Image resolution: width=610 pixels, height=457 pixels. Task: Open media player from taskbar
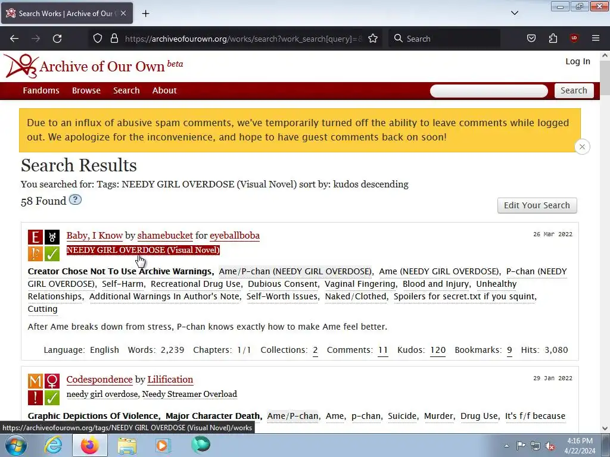tap(163, 445)
